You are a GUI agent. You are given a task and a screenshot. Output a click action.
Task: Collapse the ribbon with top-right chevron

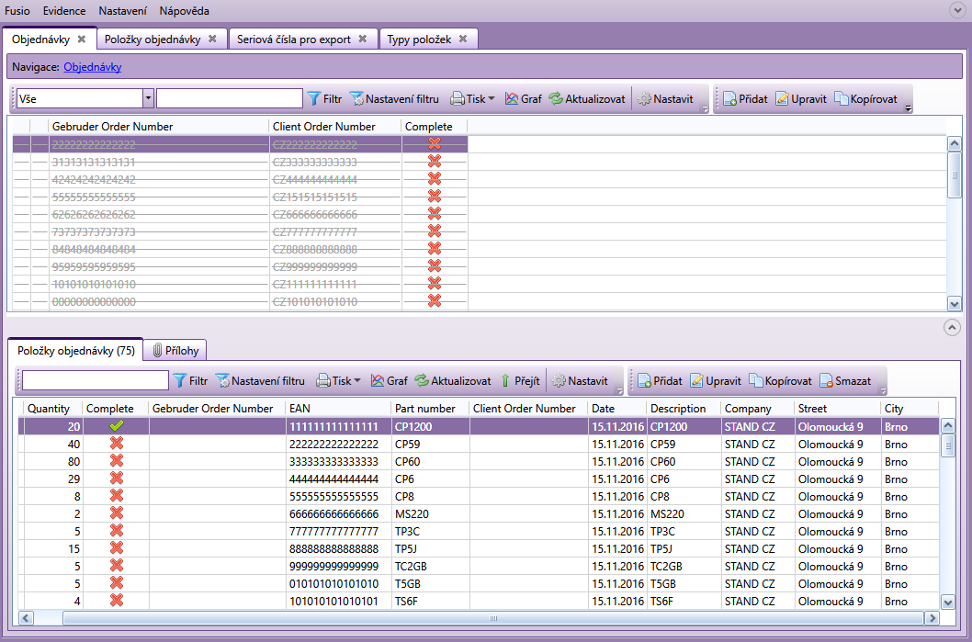click(957, 9)
